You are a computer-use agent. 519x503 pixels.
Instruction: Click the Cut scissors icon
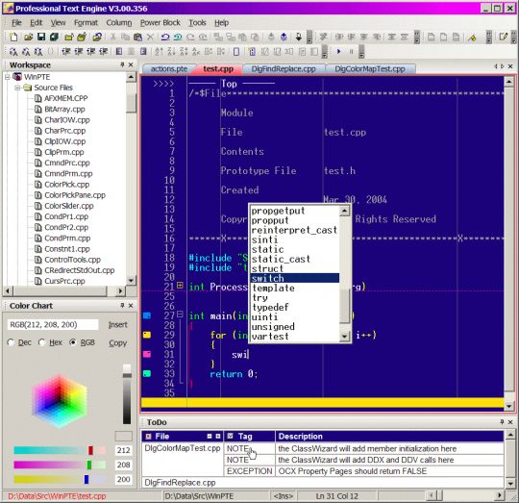coord(112,37)
